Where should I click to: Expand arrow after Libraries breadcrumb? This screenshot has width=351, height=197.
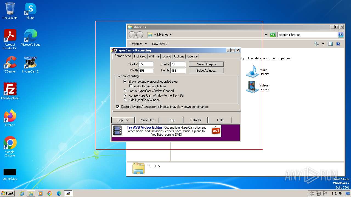171,35
